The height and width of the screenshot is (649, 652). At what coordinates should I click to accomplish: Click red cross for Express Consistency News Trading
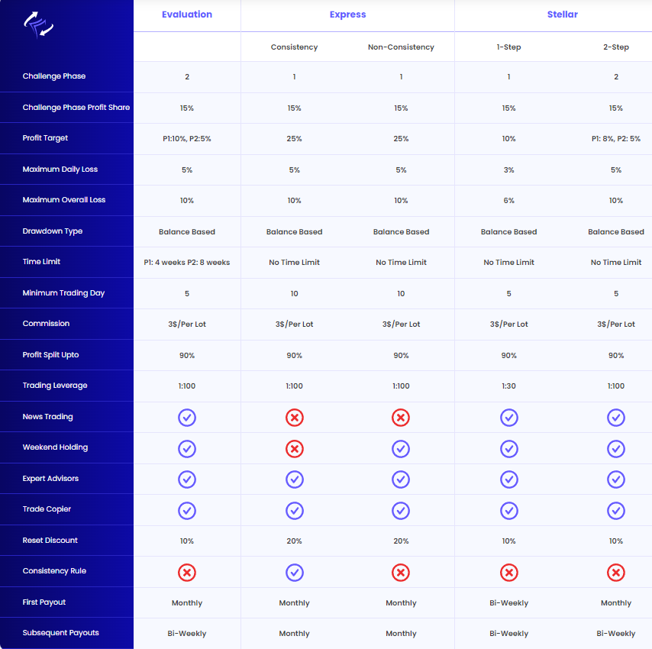(x=294, y=418)
